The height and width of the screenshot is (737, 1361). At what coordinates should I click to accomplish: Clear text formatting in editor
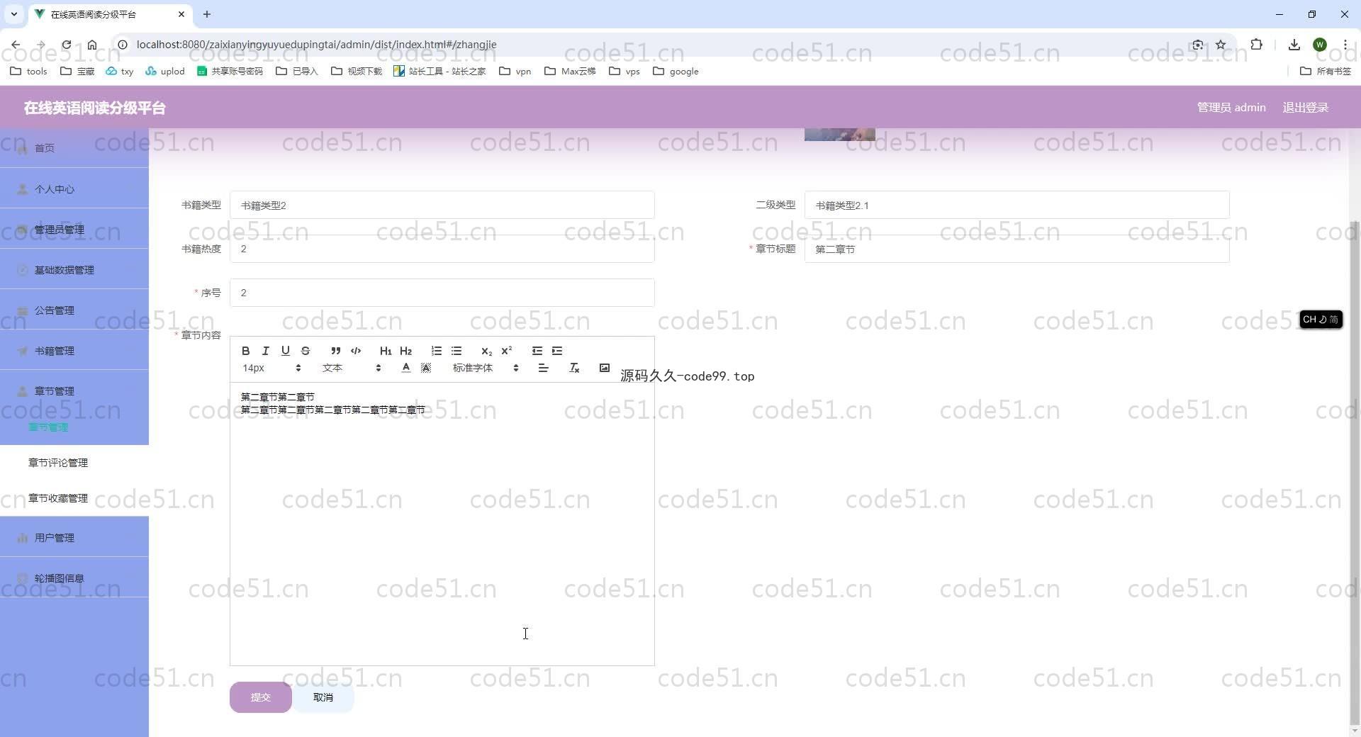click(x=574, y=368)
